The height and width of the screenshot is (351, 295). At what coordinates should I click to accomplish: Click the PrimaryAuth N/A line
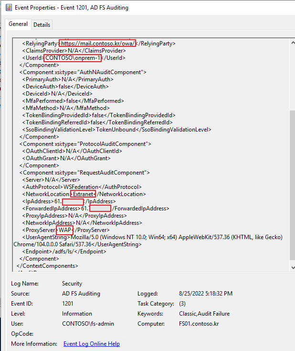(x=68, y=79)
